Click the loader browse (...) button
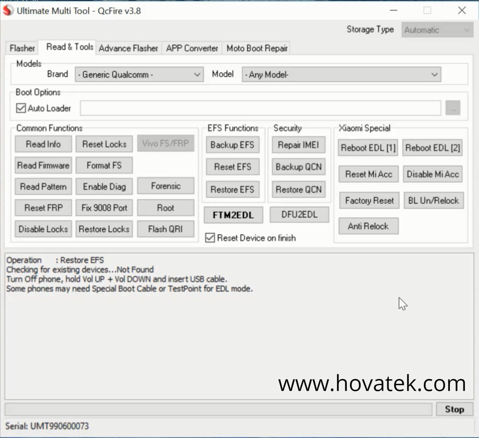This screenshot has width=479, height=438. [453, 108]
